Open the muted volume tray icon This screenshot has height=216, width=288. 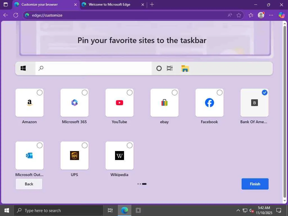tap(251, 210)
